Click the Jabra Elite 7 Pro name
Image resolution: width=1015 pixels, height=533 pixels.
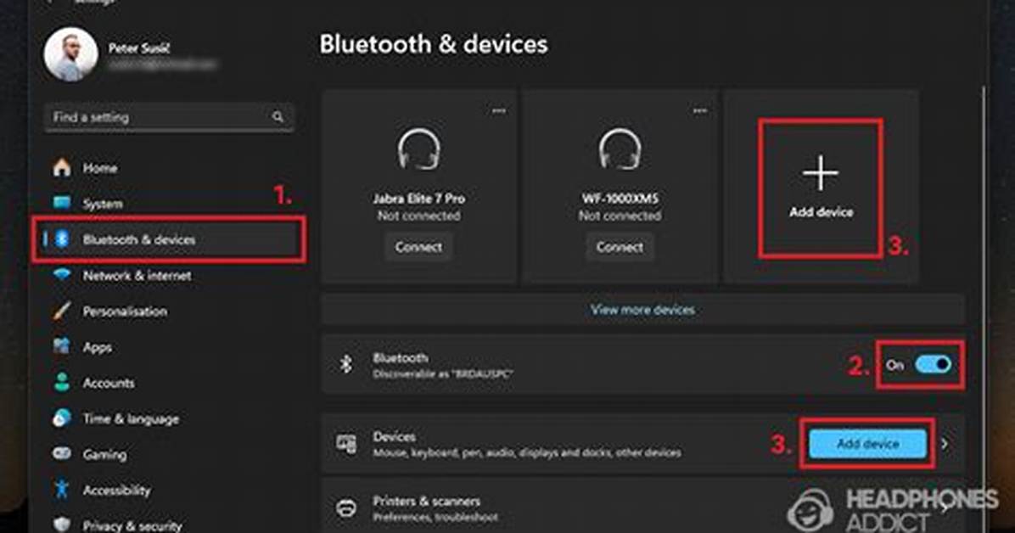point(419,198)
